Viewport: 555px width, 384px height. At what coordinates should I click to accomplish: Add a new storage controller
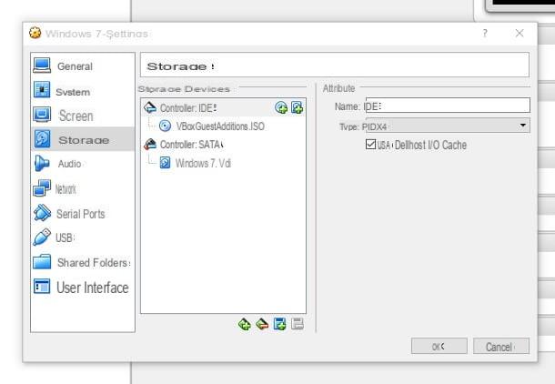[x=245, y=324]
